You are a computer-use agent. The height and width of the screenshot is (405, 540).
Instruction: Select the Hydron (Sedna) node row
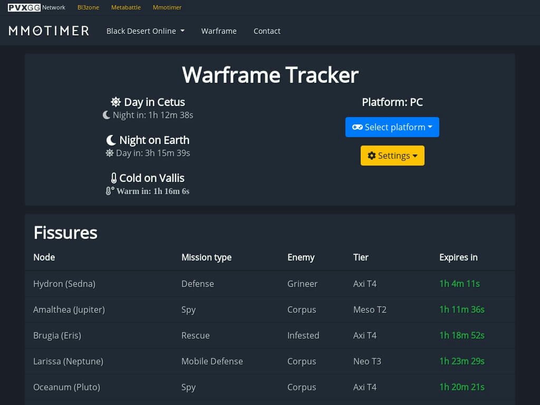270,284
